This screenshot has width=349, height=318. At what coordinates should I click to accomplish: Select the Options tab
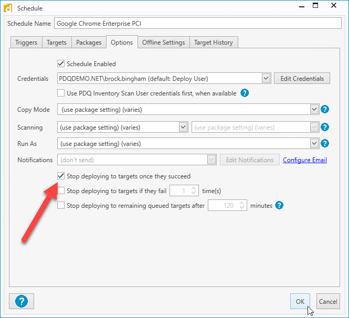coord(122,42)
